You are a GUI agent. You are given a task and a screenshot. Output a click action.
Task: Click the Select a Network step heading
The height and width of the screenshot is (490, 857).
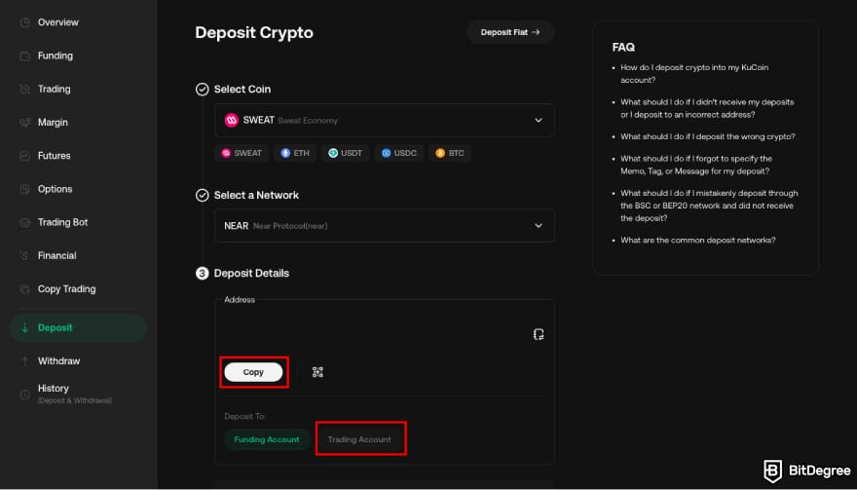(256, 195)
